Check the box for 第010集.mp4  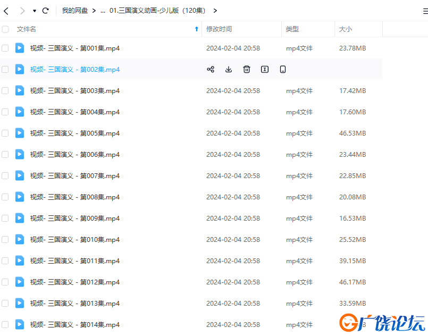5,240
